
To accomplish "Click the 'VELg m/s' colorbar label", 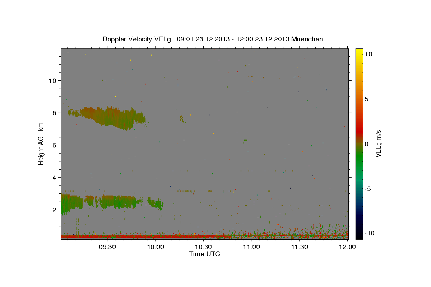I will pos(378,143).
